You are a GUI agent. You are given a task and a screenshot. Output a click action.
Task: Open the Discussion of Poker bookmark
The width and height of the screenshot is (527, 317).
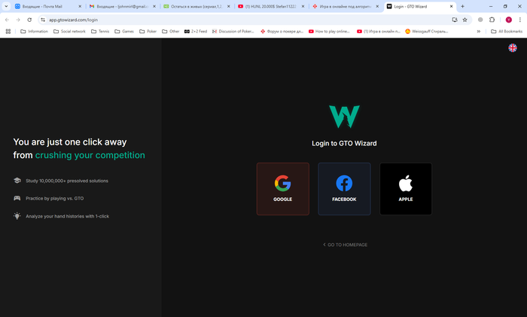(x=233, y=32)
